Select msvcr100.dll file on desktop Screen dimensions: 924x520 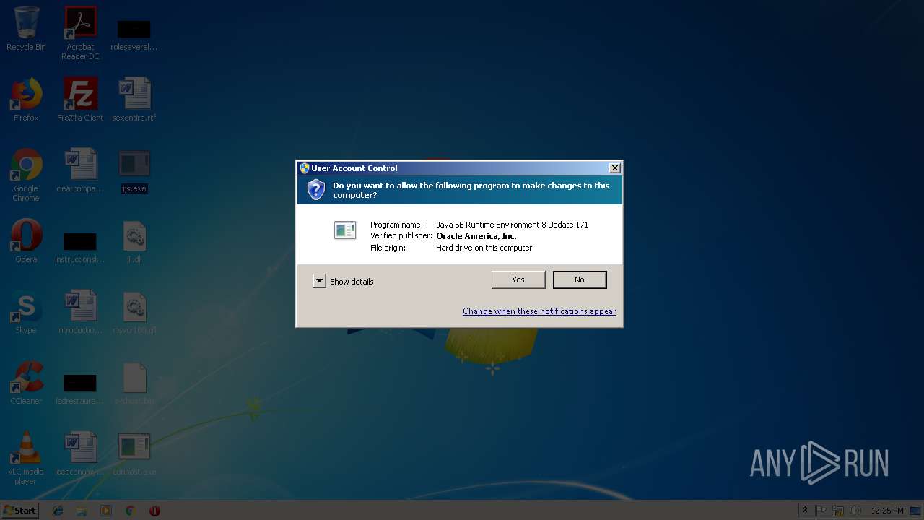134,312
